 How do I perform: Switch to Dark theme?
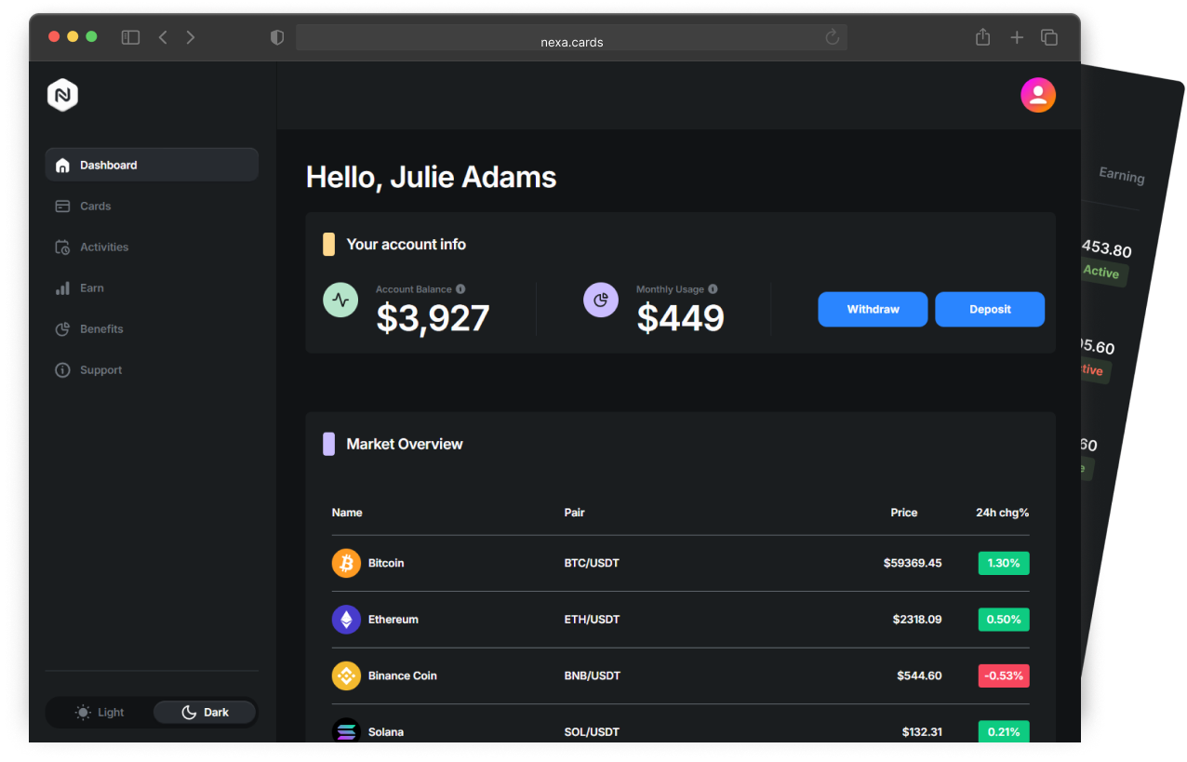tap(205, 713)
